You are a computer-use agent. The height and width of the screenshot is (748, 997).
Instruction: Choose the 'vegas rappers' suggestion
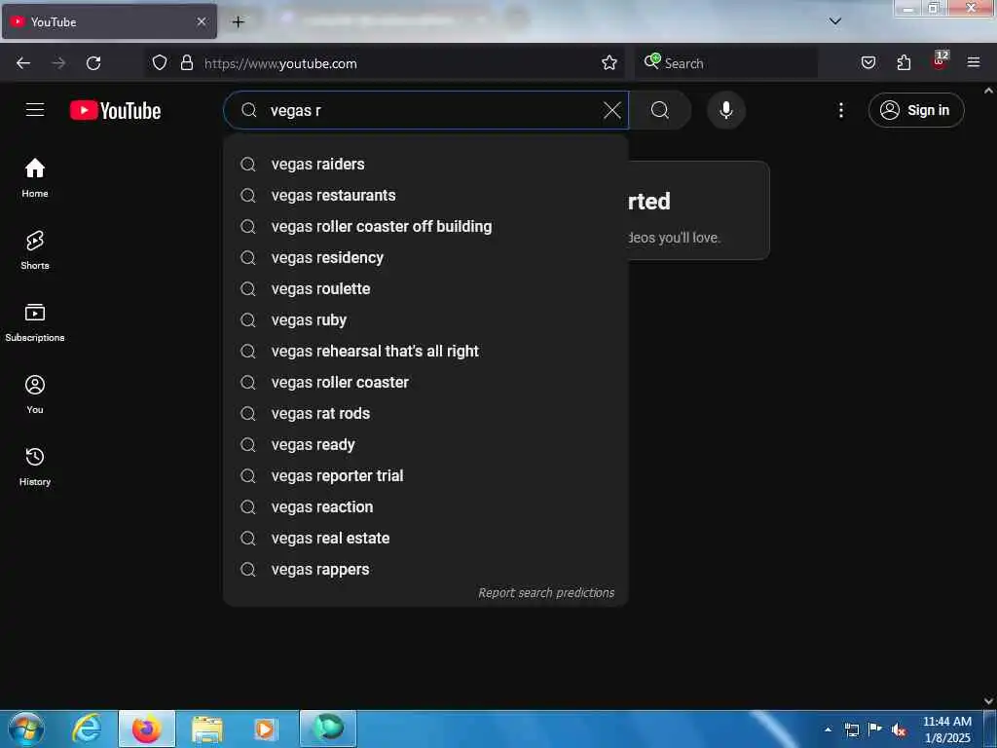(425, 569)
